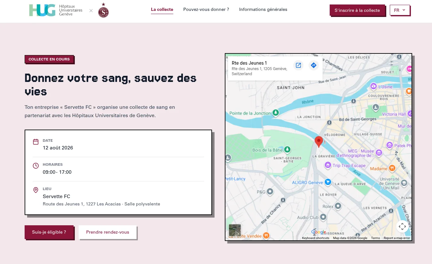The image size is (432, 264).
Task: Open the map camera controls button
Action: pyautogui.click(x=402, y=227)
